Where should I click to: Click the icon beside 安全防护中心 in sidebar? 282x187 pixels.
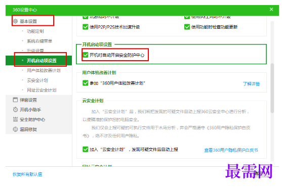(x=16, y=119)
